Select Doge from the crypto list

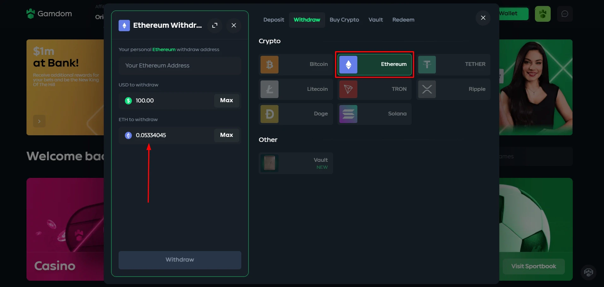pos(296,114)
